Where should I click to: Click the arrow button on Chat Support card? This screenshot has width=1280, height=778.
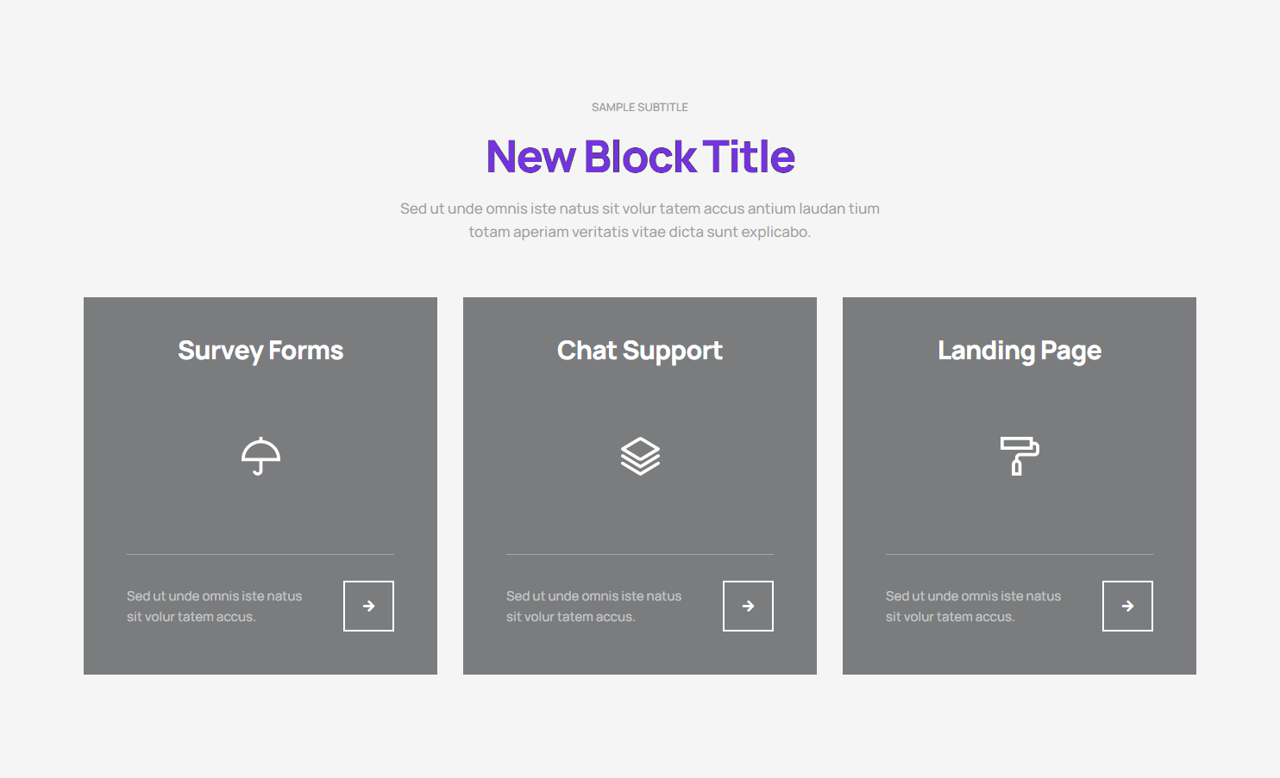click(x=748, y=606)
